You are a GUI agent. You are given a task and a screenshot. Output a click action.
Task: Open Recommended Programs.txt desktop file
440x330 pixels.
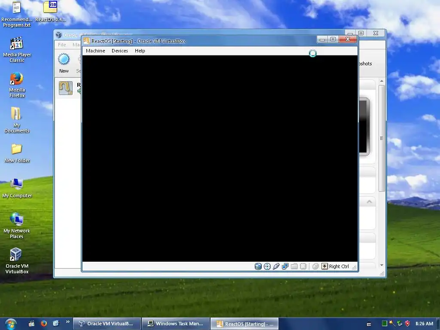[x=17, y=14]
